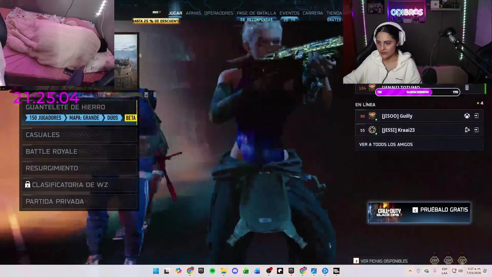Image resolution: width=492 pixels, height=277 pixels.
Task: Click platform icon for Kraai23
Action: click(467, 130)
